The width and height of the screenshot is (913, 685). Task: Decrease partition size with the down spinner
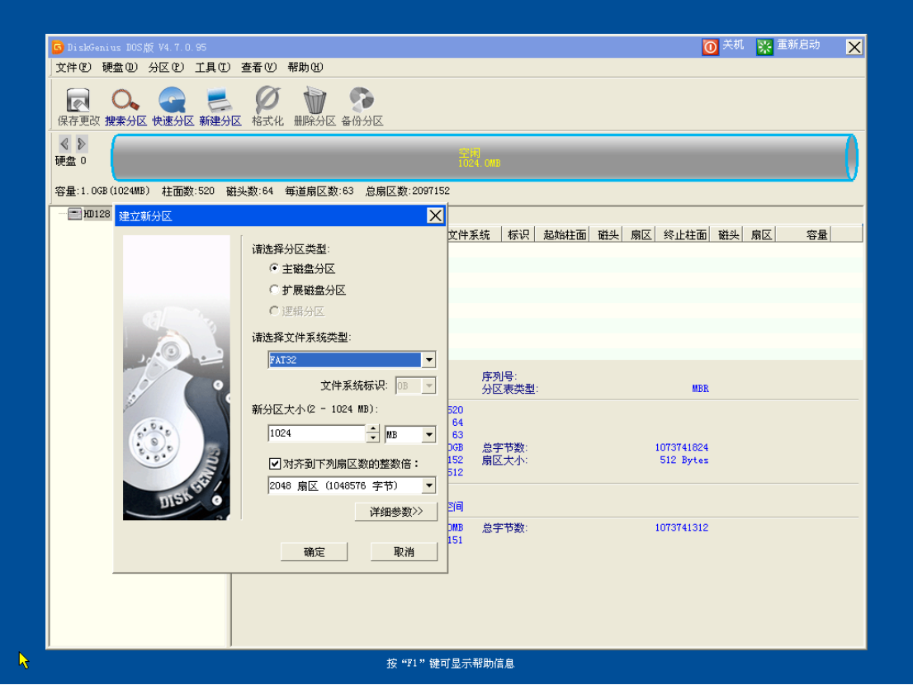(372, 437)
